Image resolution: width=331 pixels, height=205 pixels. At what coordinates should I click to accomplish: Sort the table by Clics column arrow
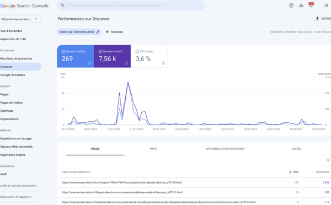coord(290,172)
